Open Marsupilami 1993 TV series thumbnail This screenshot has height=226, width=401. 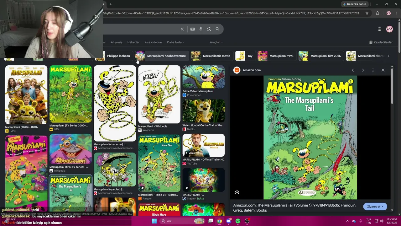point(70,149)
